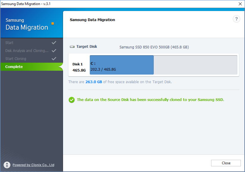Click the Samsung SSD 850 EVO model text
Image resolution: width=245 pixels, height=172 pixels.
pos(154,47)
